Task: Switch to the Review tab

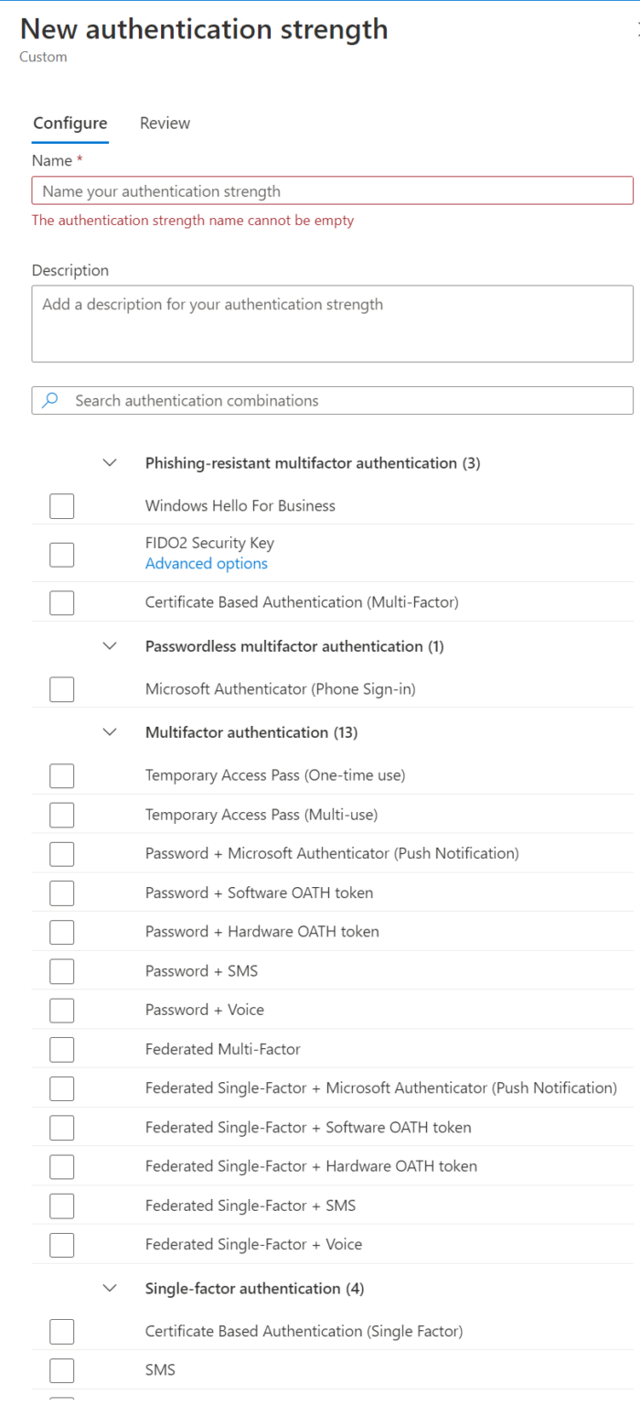Action: pos(165,123)
